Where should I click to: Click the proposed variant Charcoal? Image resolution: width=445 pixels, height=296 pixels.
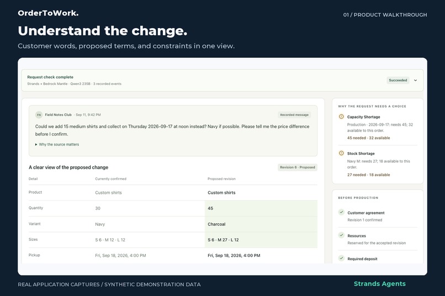[x=216, y=224]
